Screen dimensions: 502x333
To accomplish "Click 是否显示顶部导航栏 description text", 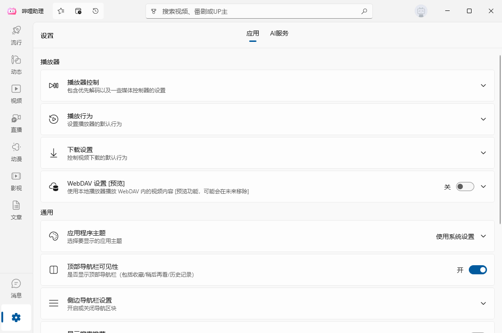I will pos(131,274).
